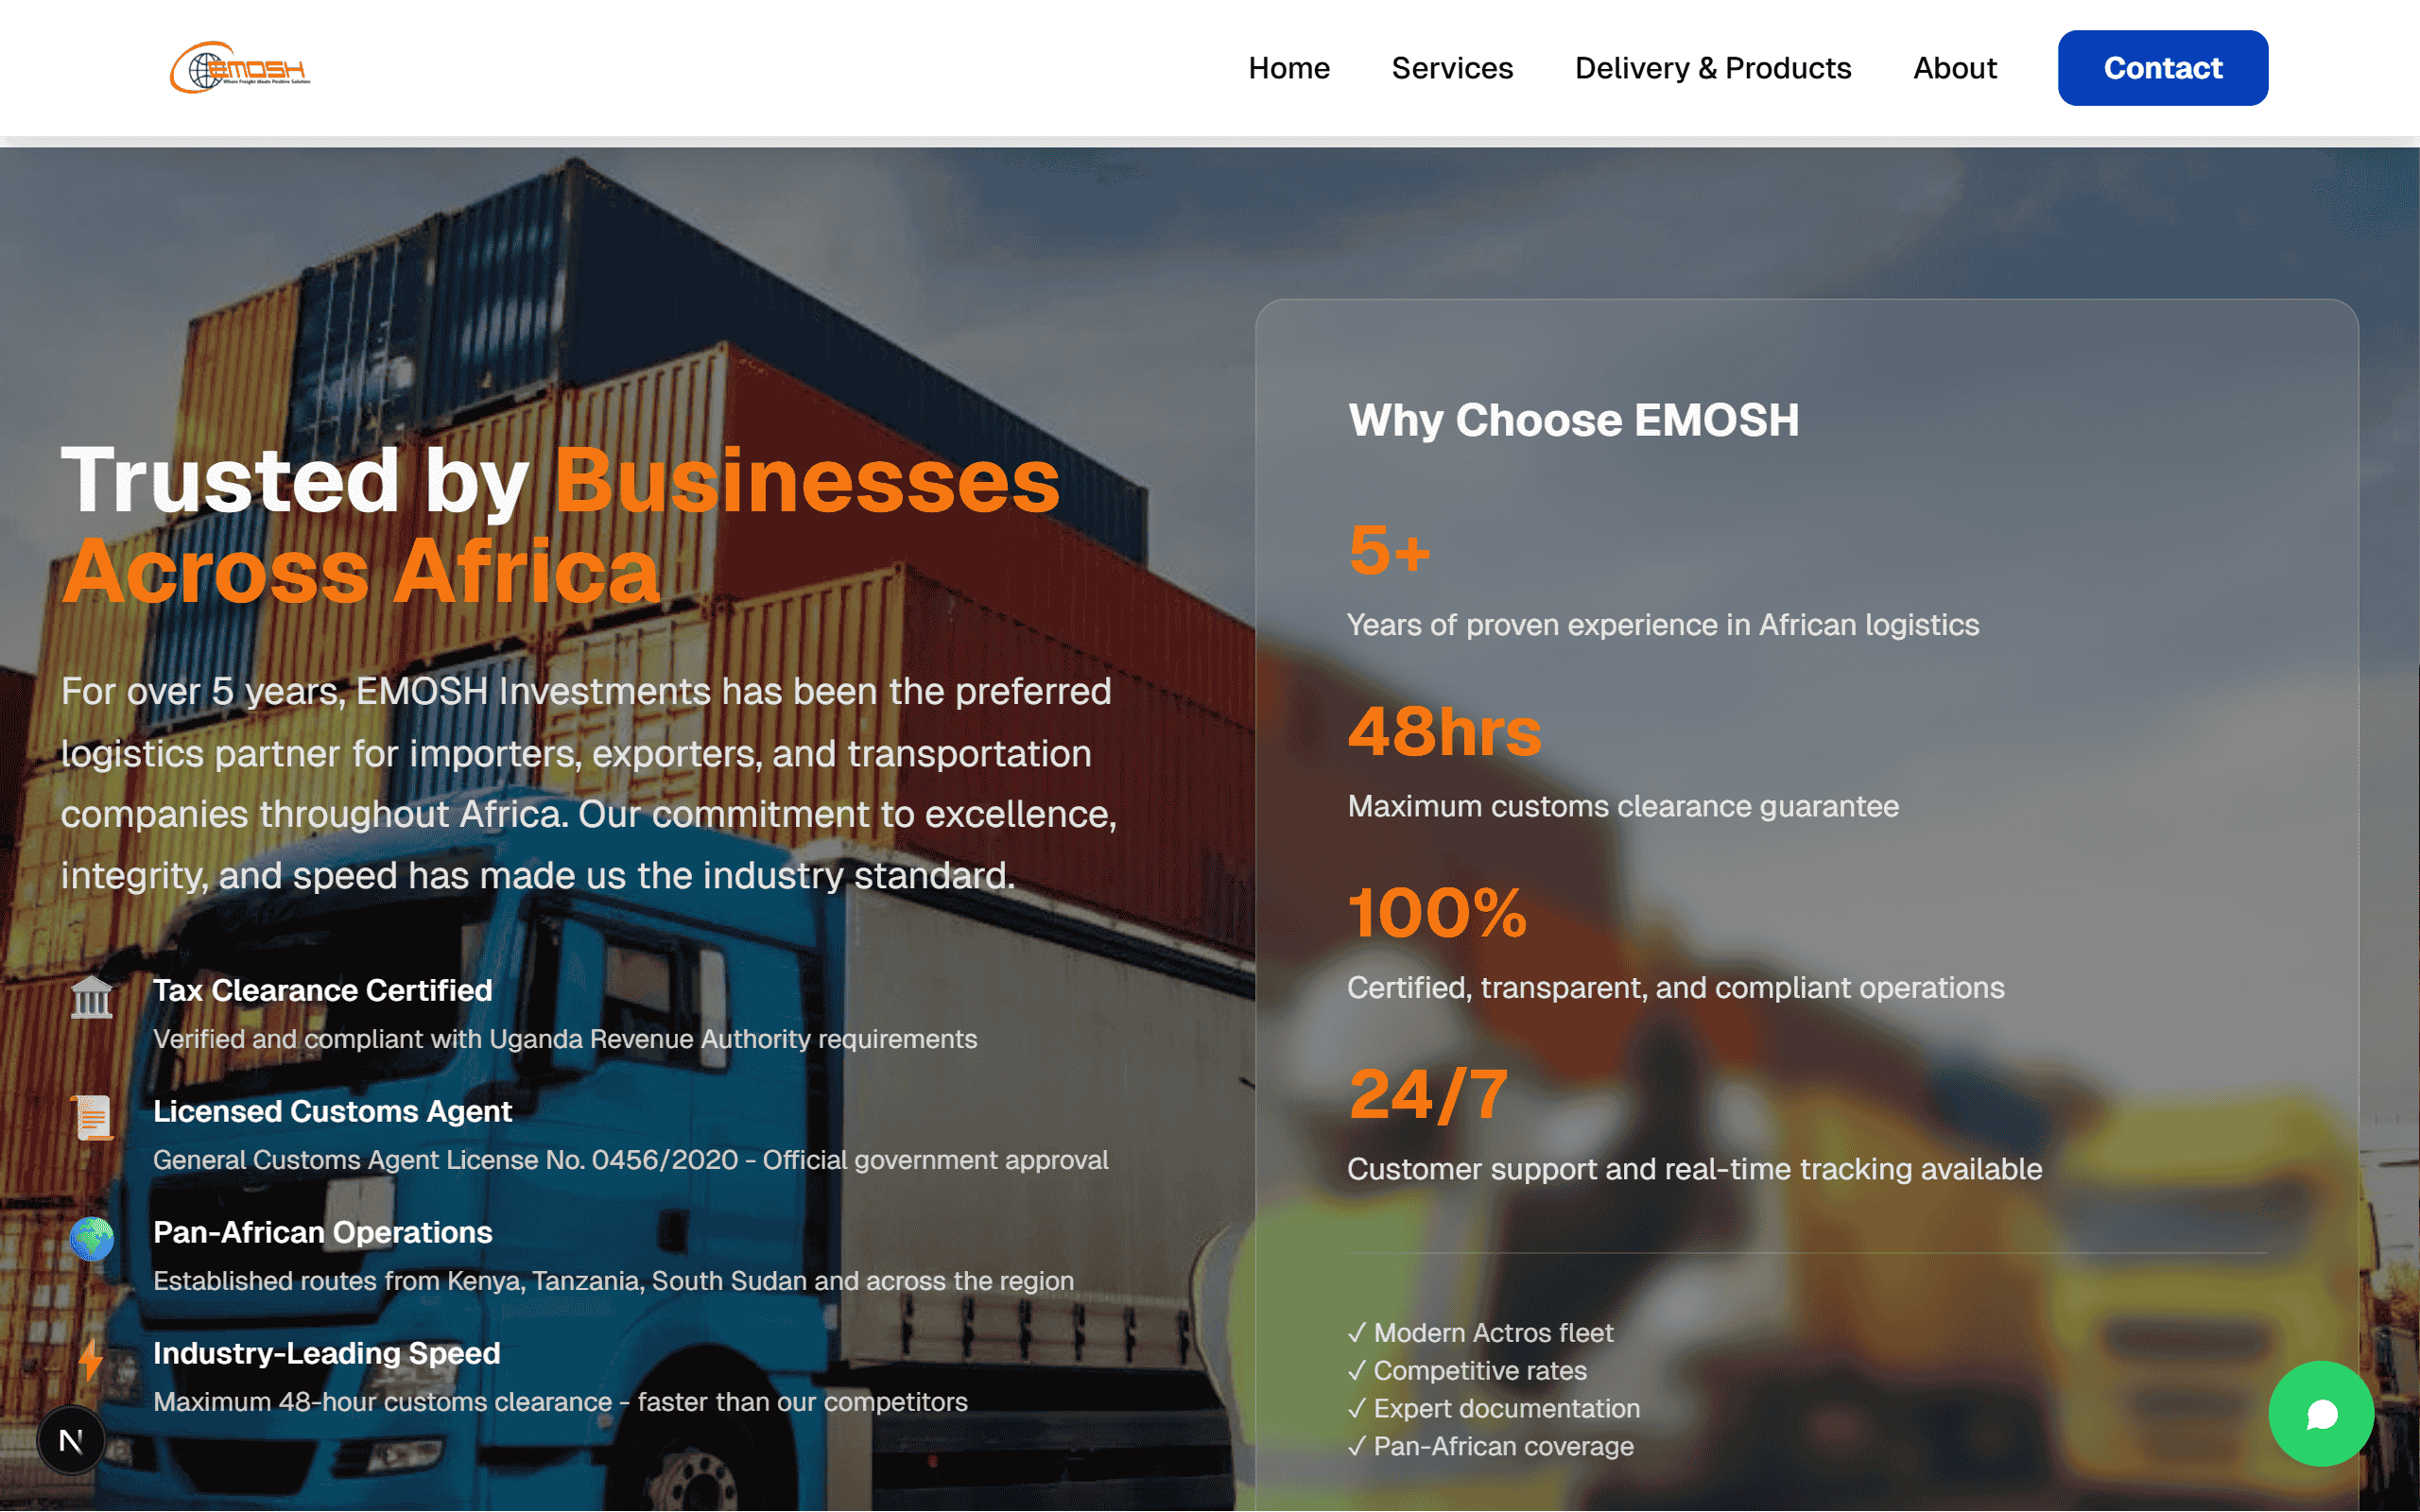The height and width of the screenshot is (1512, 2420).
Task: Click 'Maximum customs clearance guarantee' text
Action: pyautogui.click(x=1623, y=806)
